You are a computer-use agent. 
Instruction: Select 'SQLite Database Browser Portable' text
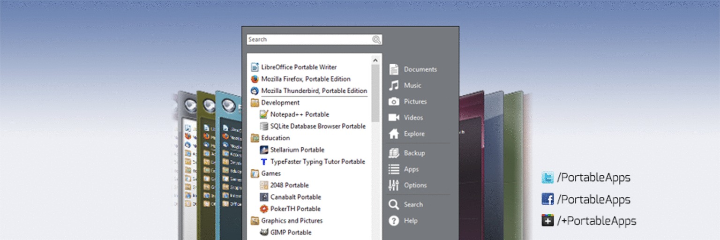[x=318, y=126]
